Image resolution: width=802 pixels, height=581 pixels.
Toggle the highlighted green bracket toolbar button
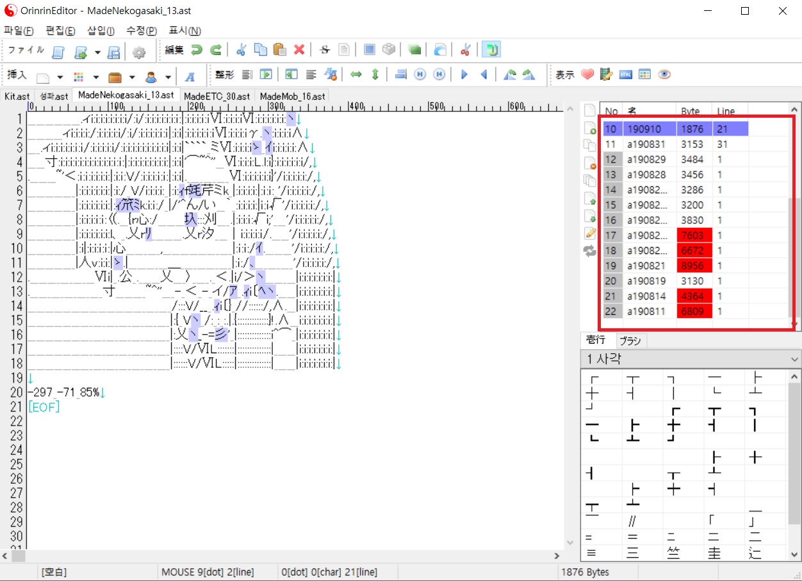click(491, 50)
